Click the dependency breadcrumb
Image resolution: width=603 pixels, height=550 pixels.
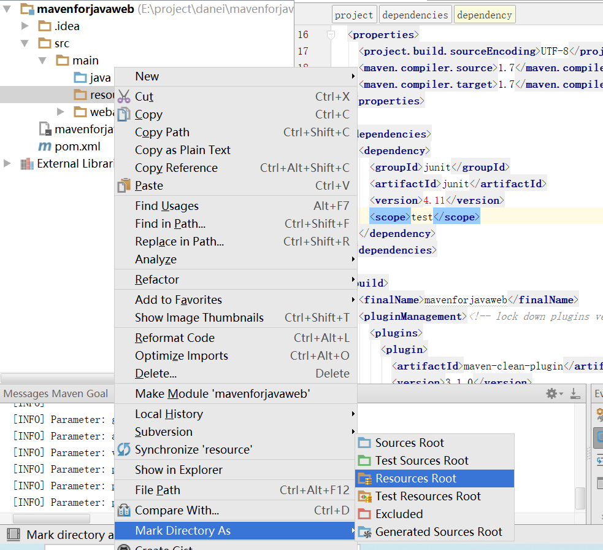[x=485, y=15]
